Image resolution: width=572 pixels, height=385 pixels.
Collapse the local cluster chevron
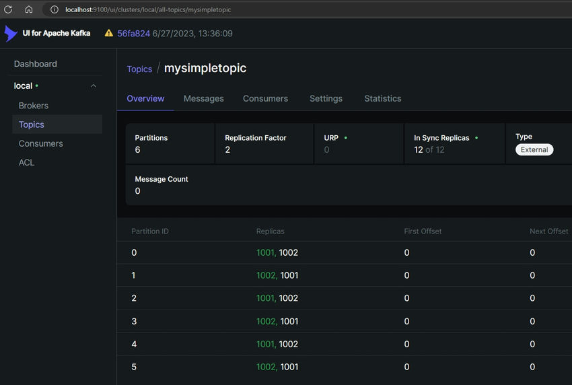(94, 86)
